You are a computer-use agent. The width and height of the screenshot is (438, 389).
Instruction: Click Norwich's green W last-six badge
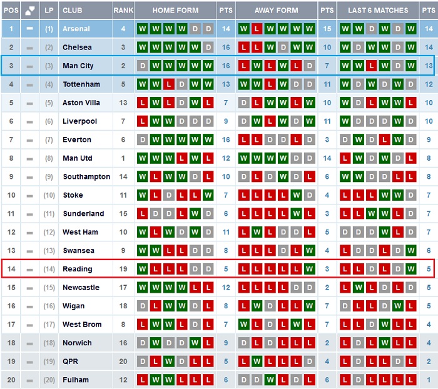tap(385, 343)
